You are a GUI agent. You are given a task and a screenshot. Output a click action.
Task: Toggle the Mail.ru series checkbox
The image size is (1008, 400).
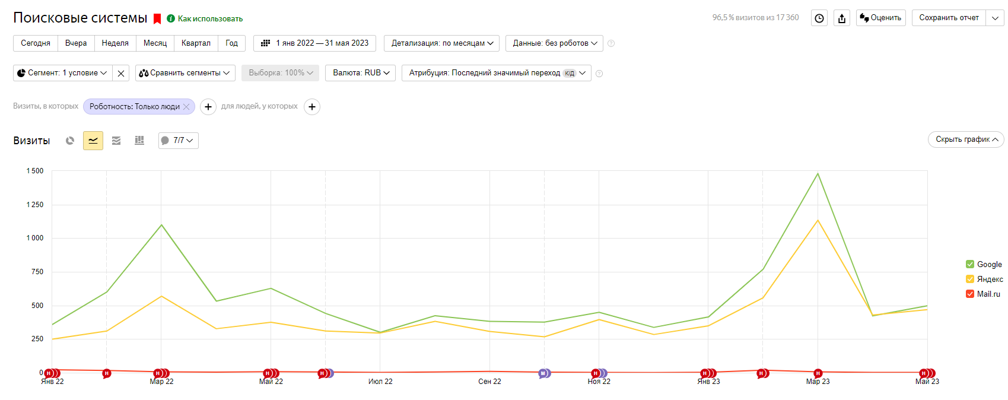(x=970, y=294)
